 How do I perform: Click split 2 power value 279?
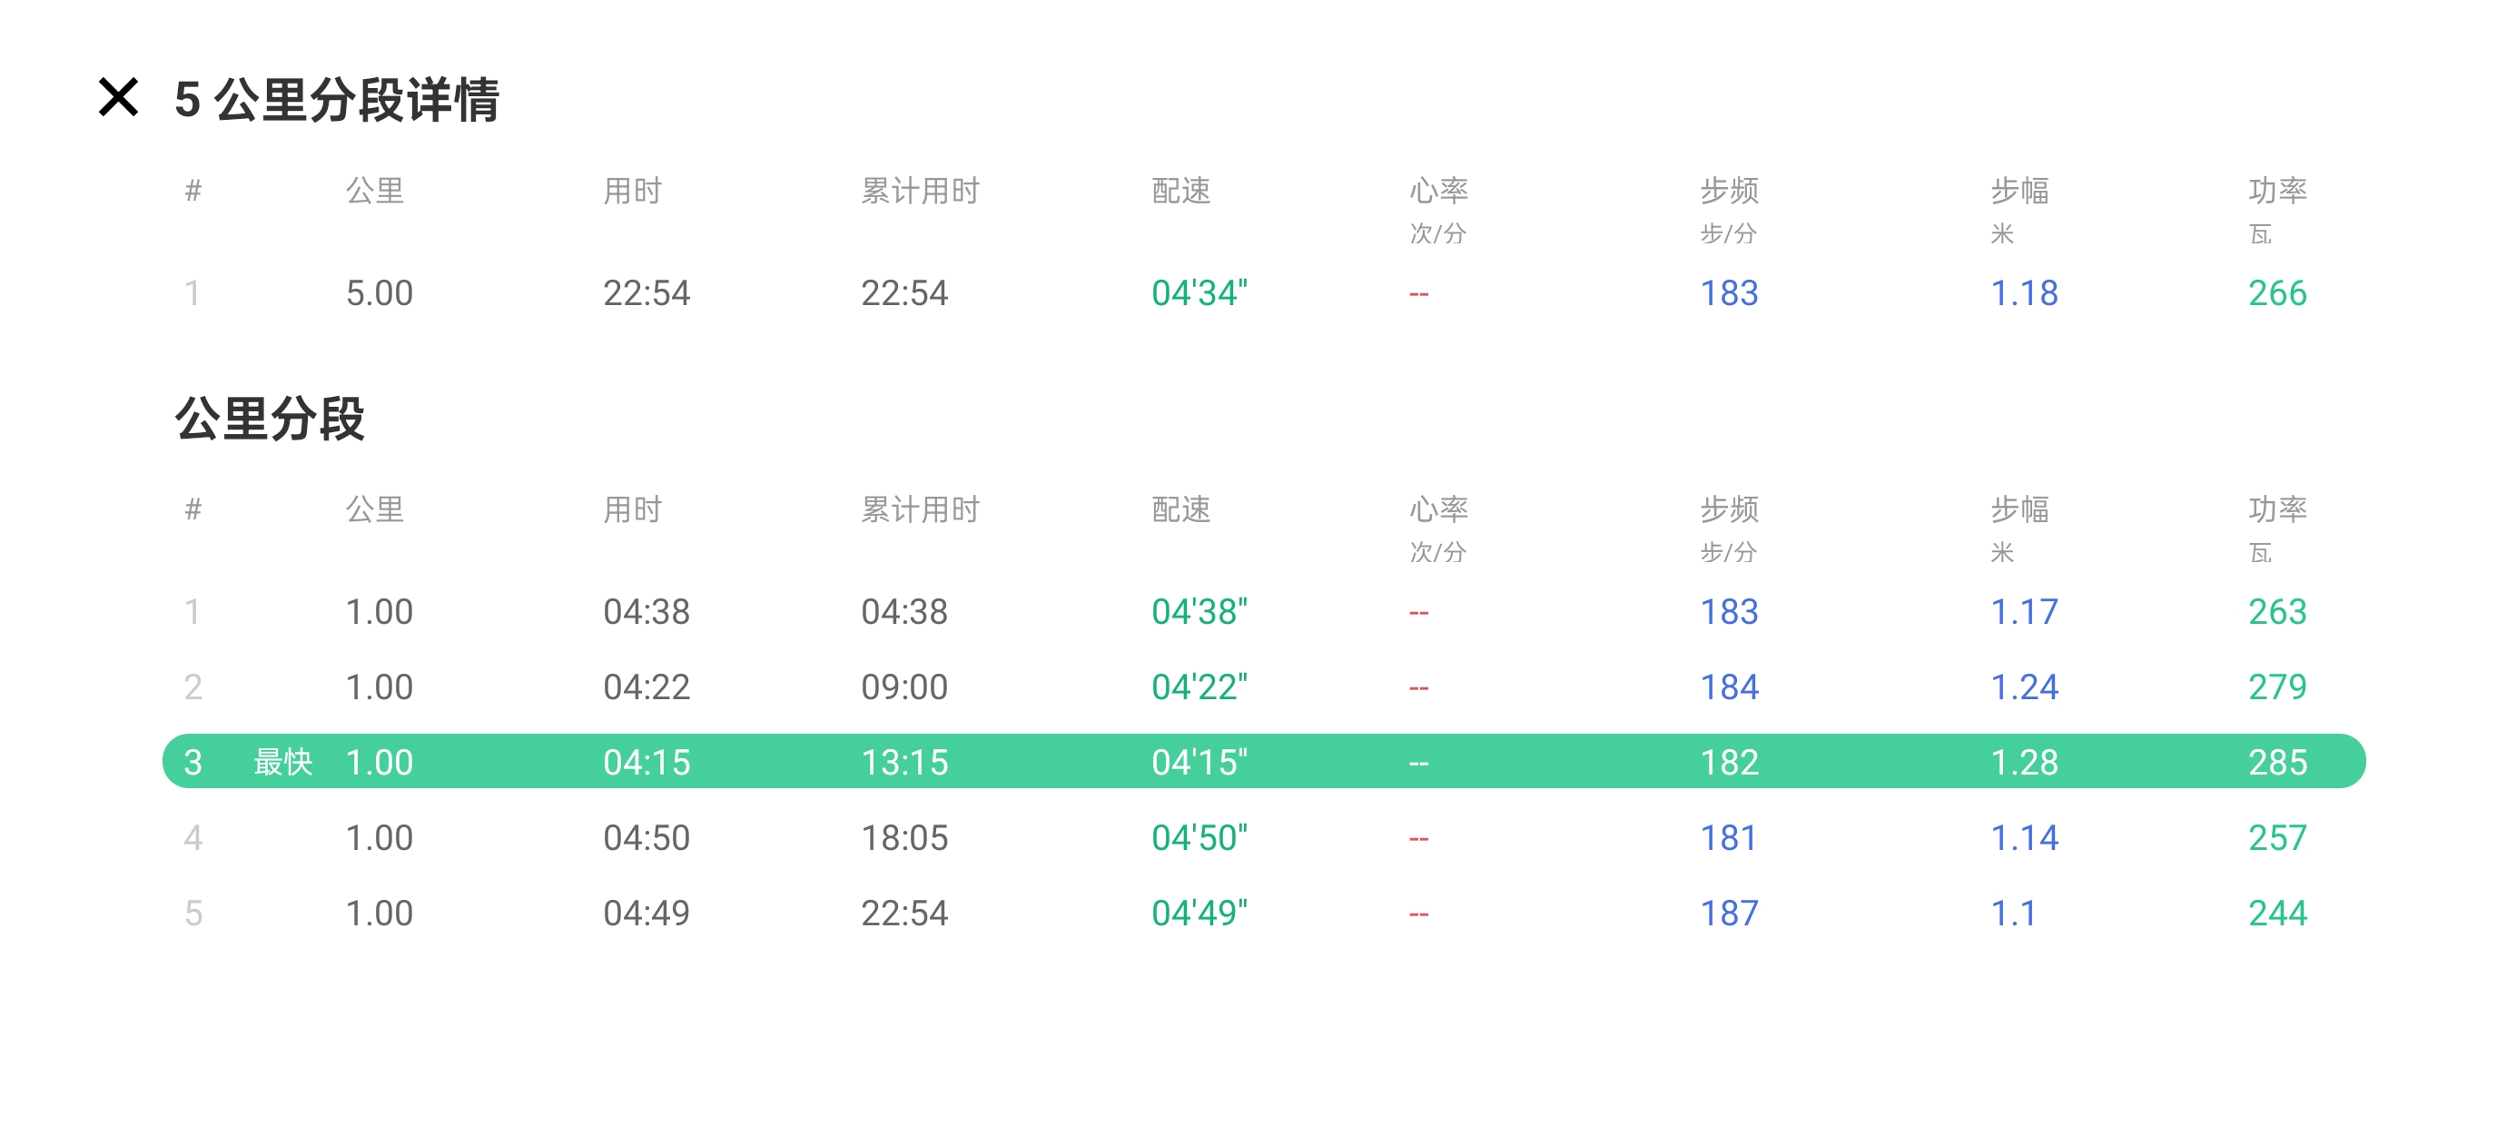(x=2276, y=687)
